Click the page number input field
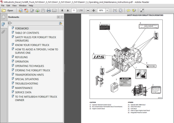This screenshot has width=174, height=123. click(74, 10)
